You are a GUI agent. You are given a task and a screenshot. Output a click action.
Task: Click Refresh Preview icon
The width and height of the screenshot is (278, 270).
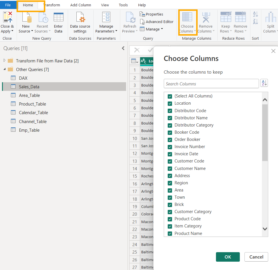(x=130, y=17)
